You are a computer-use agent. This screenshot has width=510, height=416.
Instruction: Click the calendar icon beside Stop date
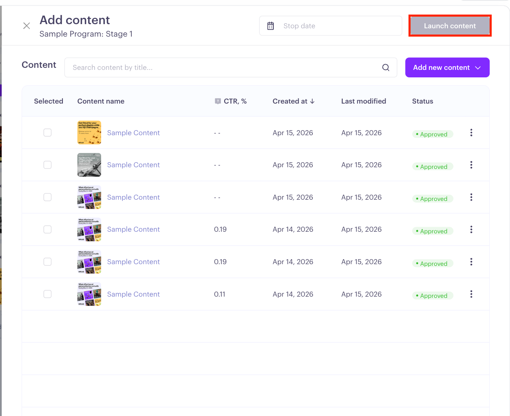coord(270,26)
